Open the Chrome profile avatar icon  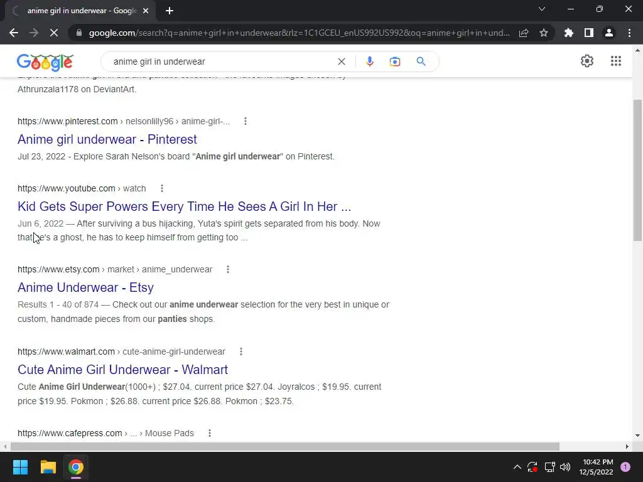click(609, 33)
